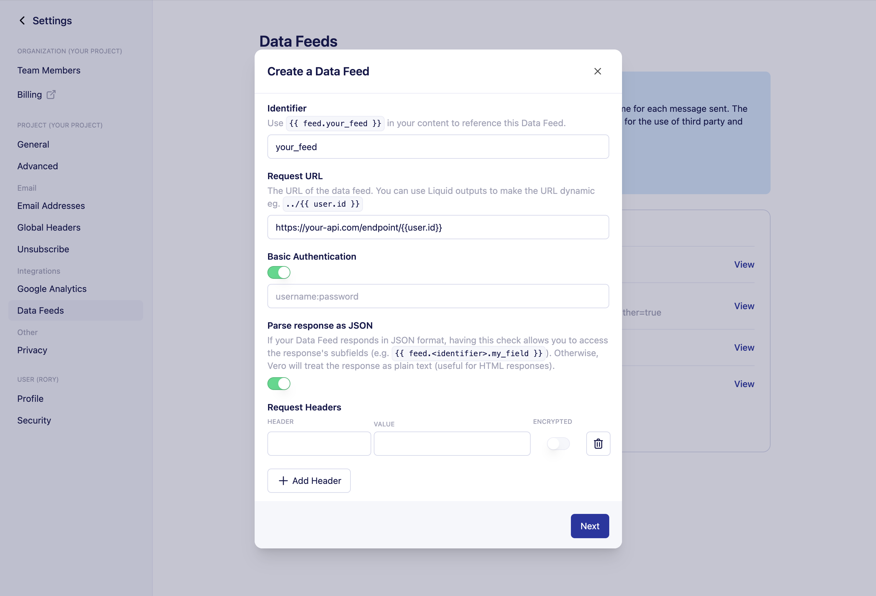The image size is (876, 596).
Task: Navigate to Team Members settings
Action: tap(49, 70)
